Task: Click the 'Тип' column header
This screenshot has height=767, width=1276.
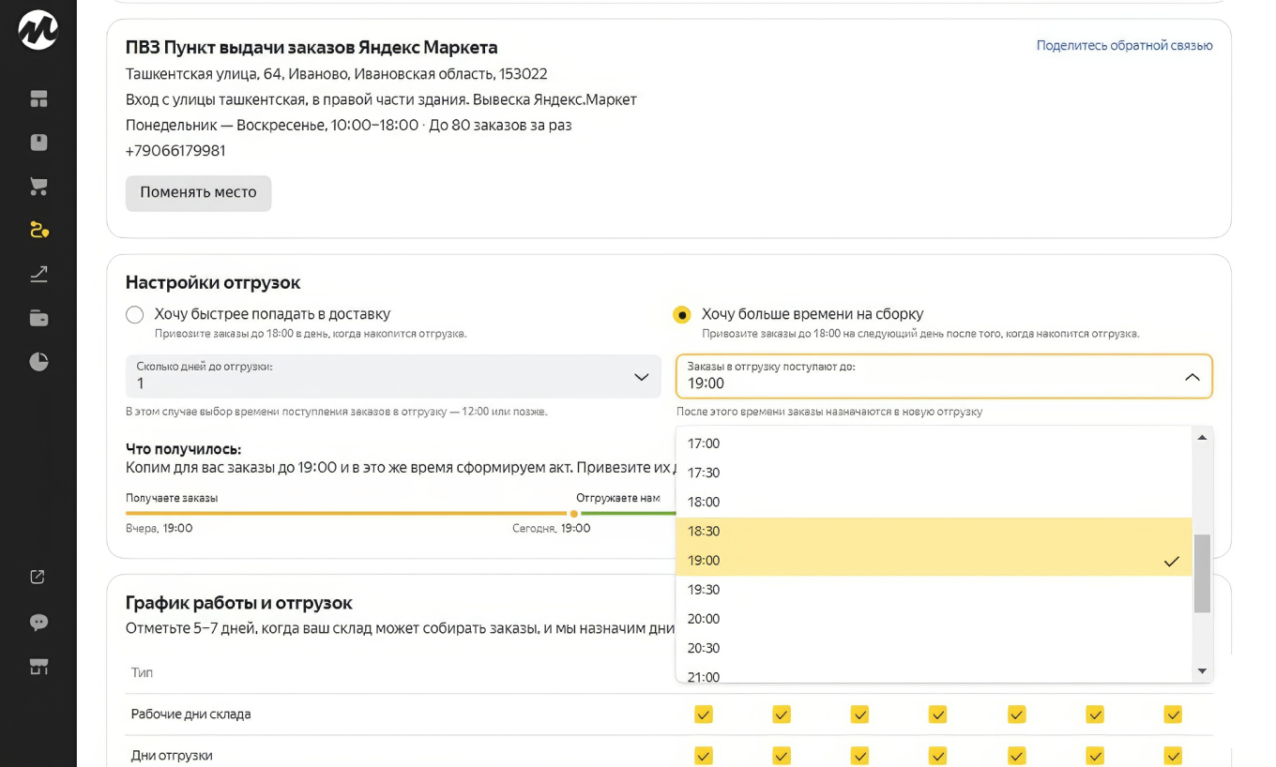Action: pyautogui.click(x=142, y=673)
